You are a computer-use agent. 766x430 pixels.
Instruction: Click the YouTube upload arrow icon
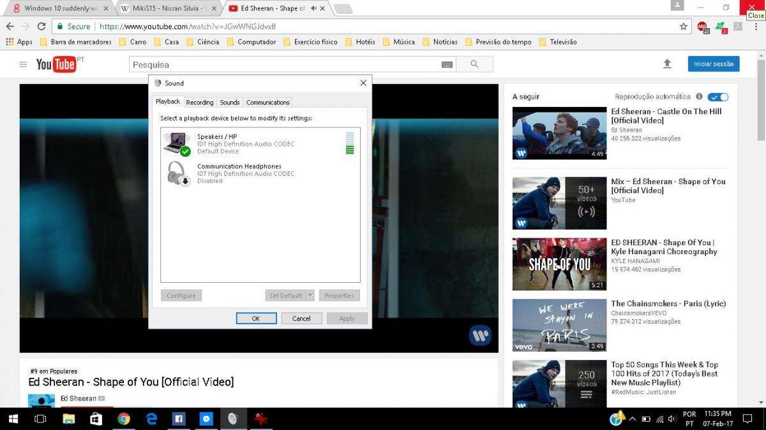(667, 64)
